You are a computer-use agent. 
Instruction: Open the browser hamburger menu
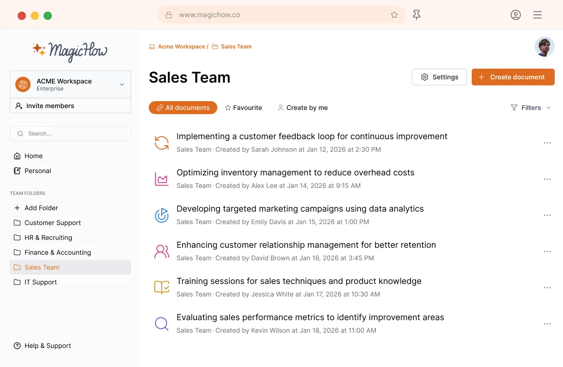click(538, 15)
